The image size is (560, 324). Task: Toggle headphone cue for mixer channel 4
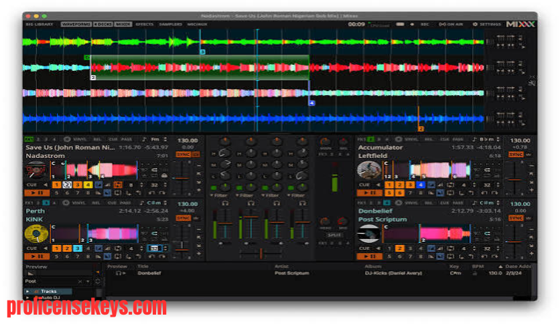(x=303, y=203)
